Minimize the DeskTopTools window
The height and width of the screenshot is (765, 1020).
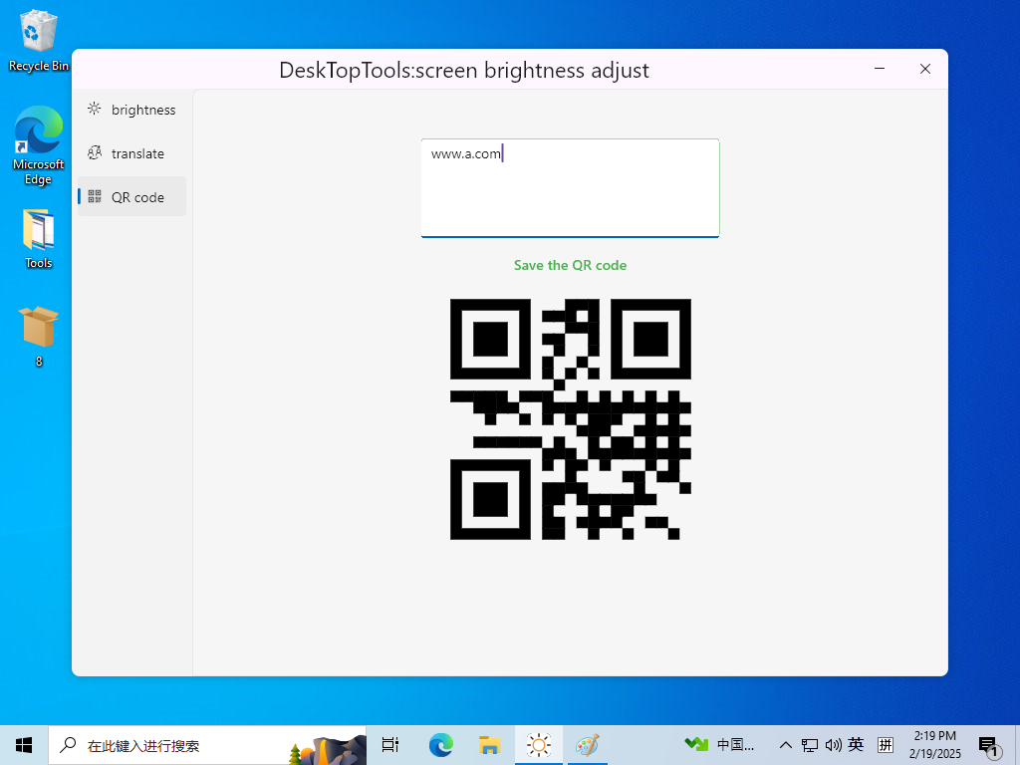(880, 69)
